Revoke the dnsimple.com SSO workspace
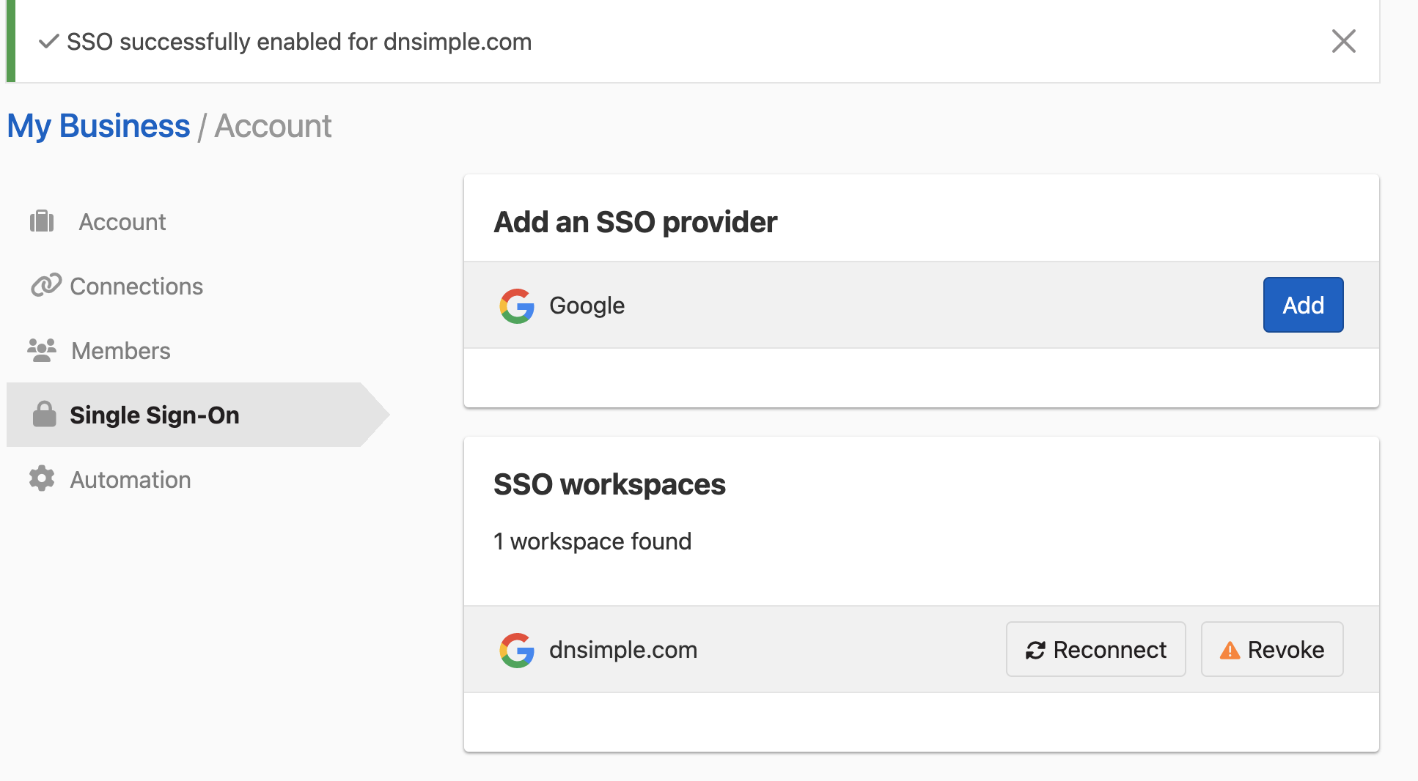This screenshot has height=781, width=1418. tap(1271, 649)
